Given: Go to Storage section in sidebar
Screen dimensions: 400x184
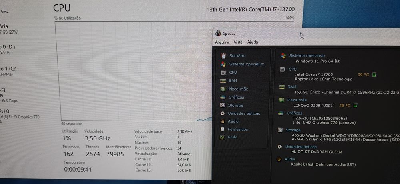Looking at the screenshot, I should [236, 105].
